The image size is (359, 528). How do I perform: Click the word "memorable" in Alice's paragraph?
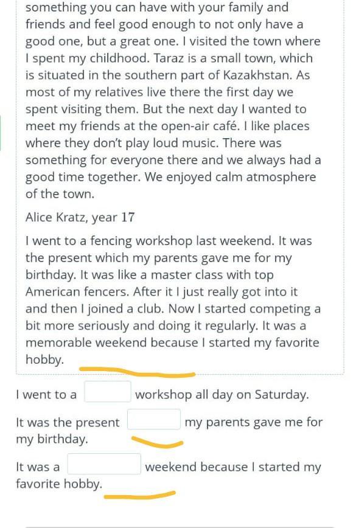pos(58,343)
